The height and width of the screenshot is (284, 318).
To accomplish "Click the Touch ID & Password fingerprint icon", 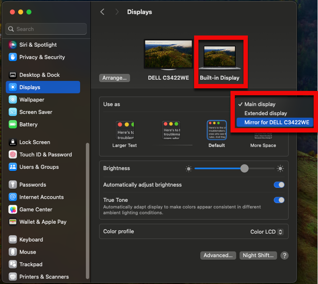I will tap(13, 155).
